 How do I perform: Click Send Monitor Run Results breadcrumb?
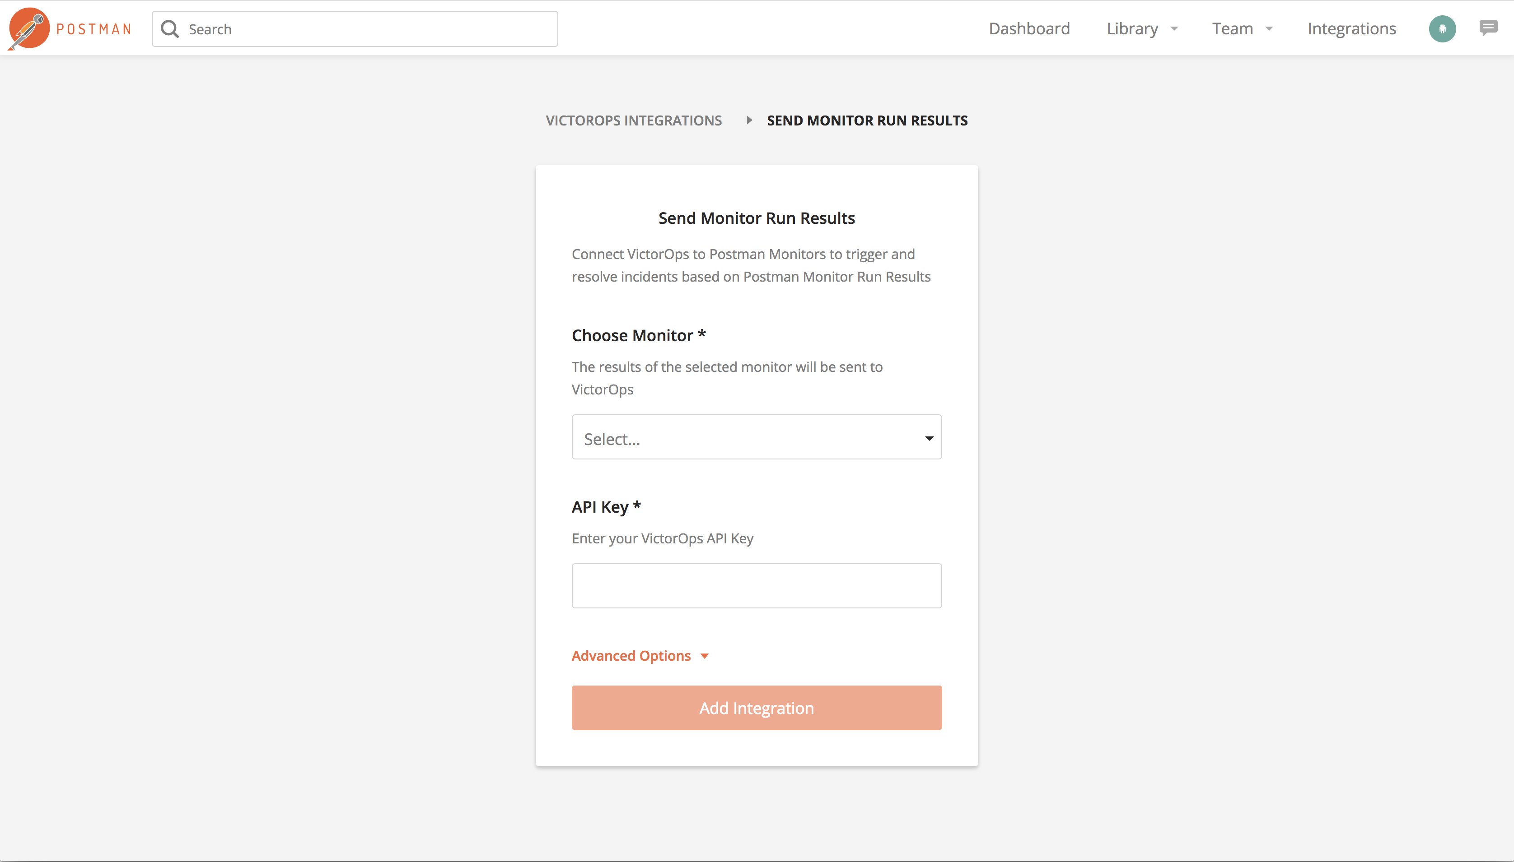pyautogui.click(x=867, y=120)
